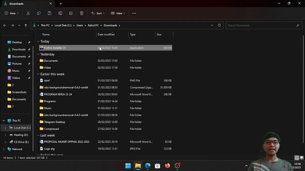
Task: Sort by Date modified column header
Action: point(106,35)
